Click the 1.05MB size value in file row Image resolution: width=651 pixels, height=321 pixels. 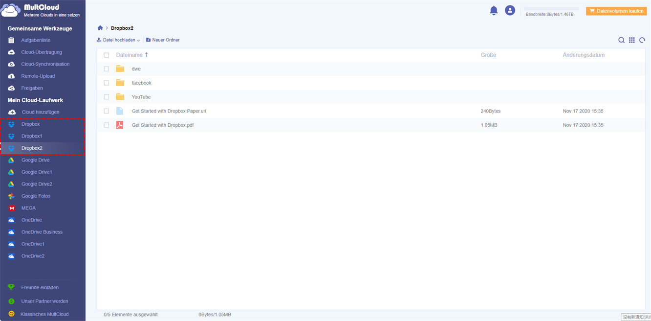coord(489,125)
